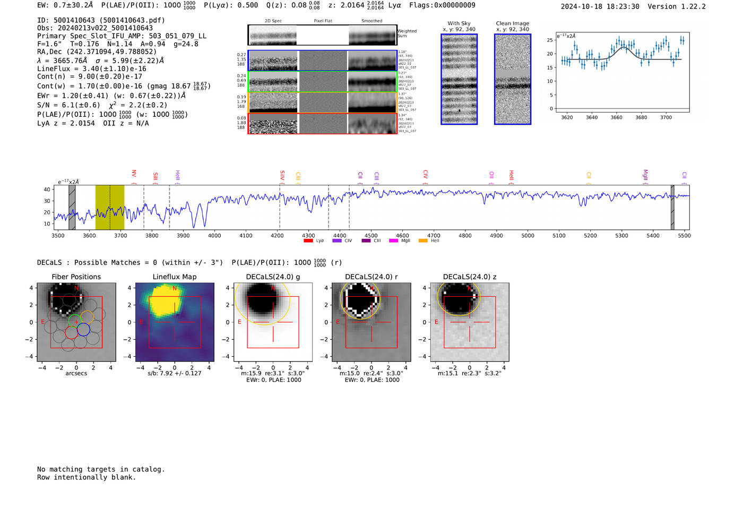The height and width of the screenshot is (506, 743).
Task: Select the magenta OII line marker
Action: [x=491, y=177]
